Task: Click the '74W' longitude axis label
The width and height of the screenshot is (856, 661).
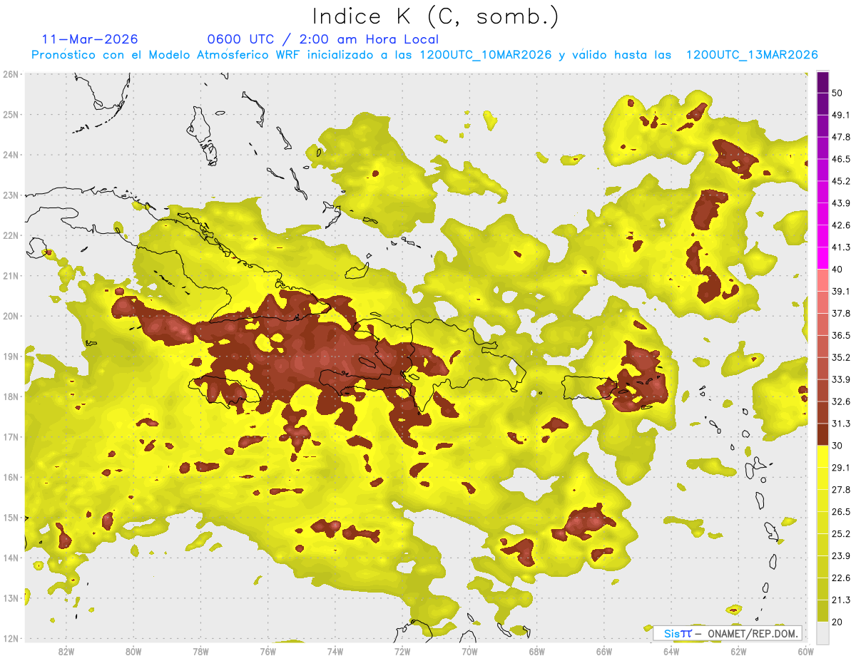Action: (x=335, y=652)
